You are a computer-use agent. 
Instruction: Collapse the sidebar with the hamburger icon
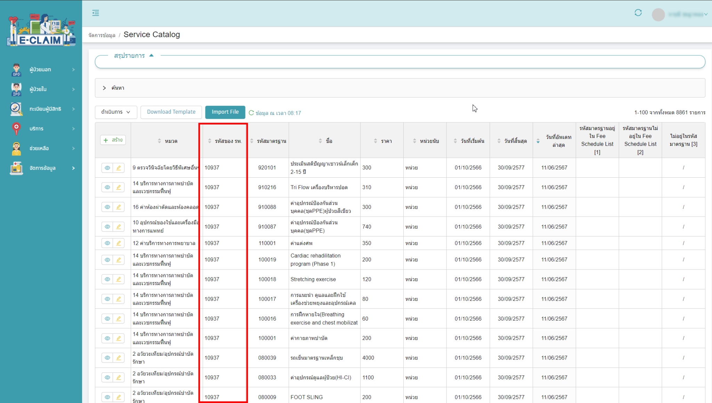[x=96, y=13]
